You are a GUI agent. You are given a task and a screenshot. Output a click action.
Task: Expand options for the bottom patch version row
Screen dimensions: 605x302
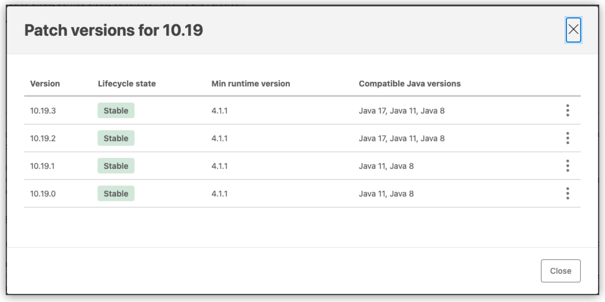point(567,193)
